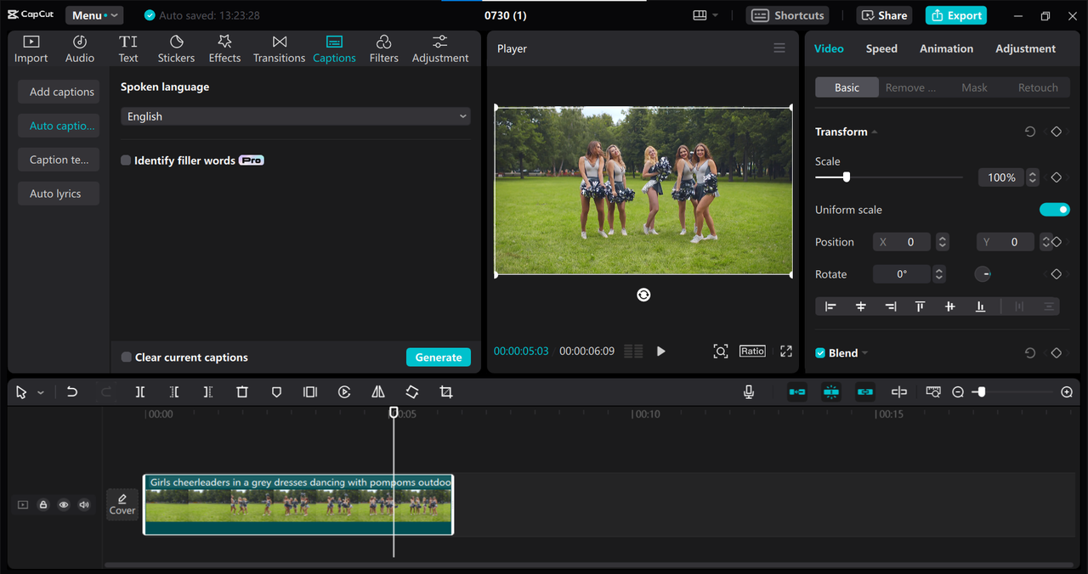Viewport: 1088px width, 574px height.
Task: Open the Remove background sub-tab
Action: pos(910,87)
